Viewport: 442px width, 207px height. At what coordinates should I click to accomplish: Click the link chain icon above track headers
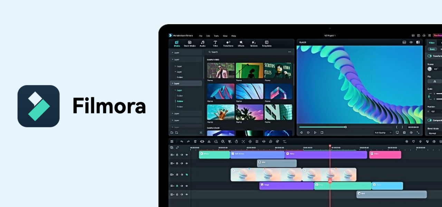click(177, 148)
